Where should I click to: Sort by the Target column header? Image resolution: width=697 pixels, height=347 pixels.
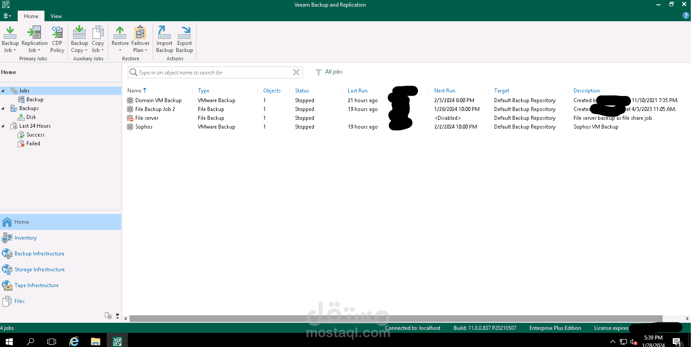click(502, 91)
